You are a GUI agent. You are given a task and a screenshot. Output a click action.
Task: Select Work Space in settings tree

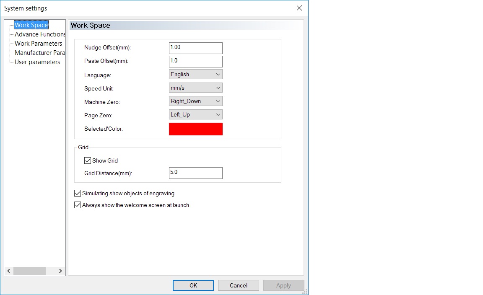31,25
